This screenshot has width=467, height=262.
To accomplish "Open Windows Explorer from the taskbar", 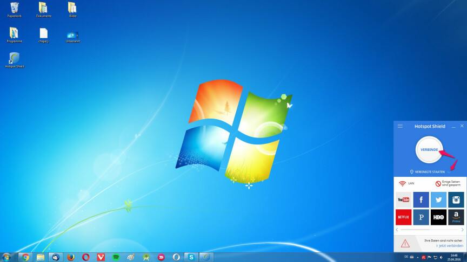I will 41,257.
